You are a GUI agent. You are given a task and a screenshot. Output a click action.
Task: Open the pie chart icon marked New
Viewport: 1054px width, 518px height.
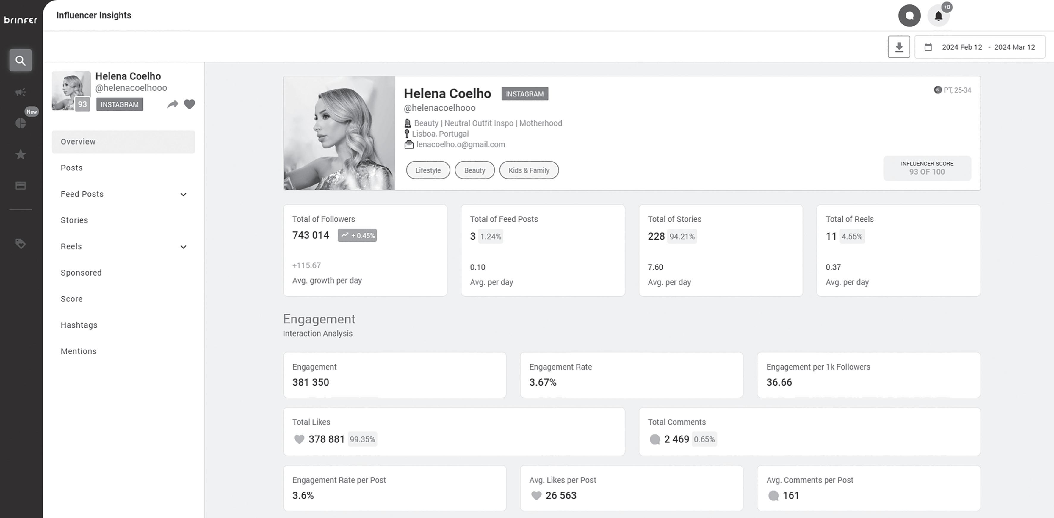(21, 123)
